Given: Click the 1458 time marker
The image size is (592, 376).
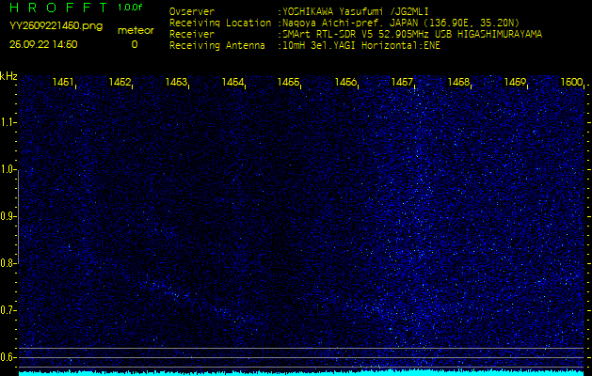Looking at the screenshot, I should [458, 82].
